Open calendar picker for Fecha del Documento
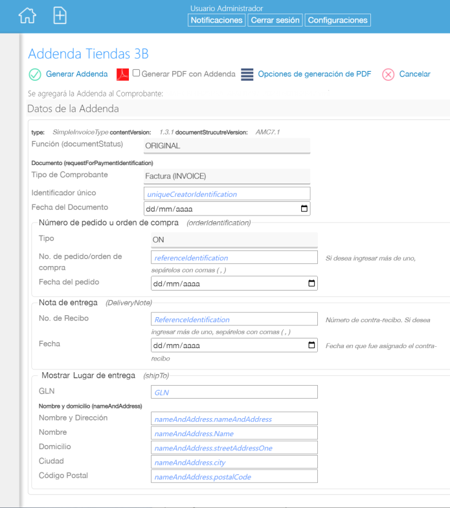Image resolution: width=450 pixels, height=508 pixels. (x=304, y=209)
